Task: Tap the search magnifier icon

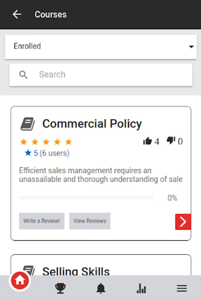Action: tap(23, 75)
